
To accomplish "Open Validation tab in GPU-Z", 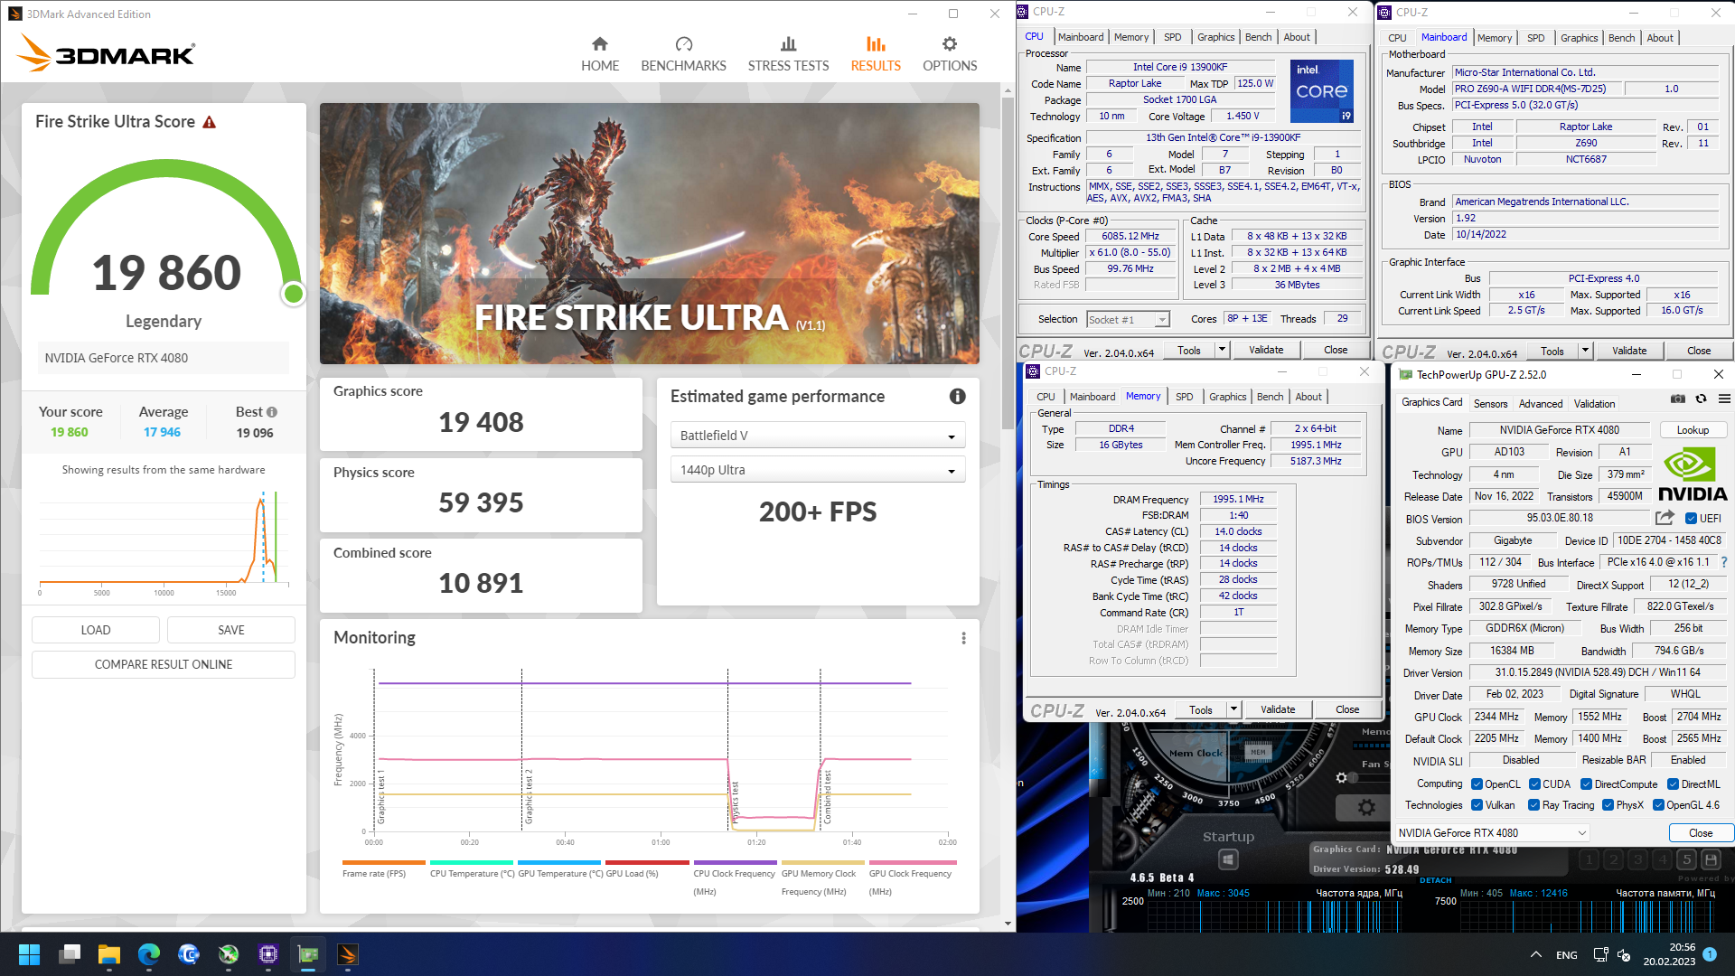I will [1594, 404].
